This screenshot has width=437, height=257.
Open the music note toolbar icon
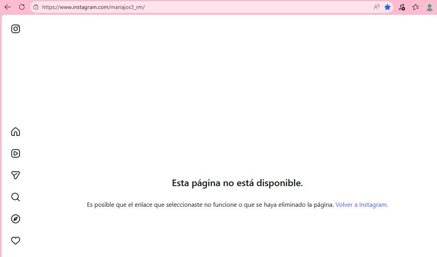coord(401,7)
